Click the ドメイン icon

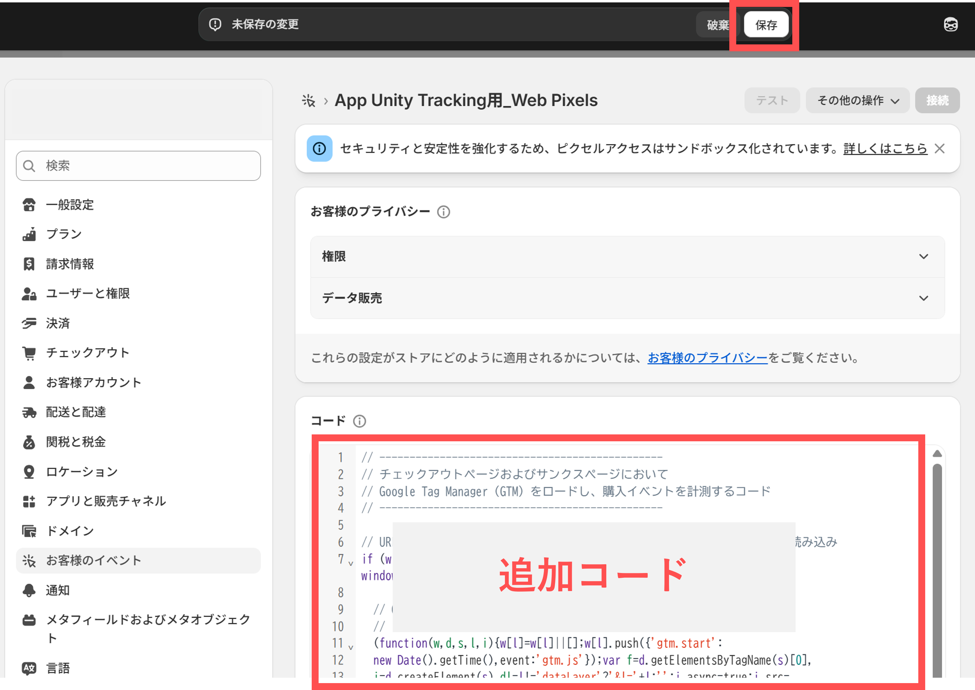point(29,531)
